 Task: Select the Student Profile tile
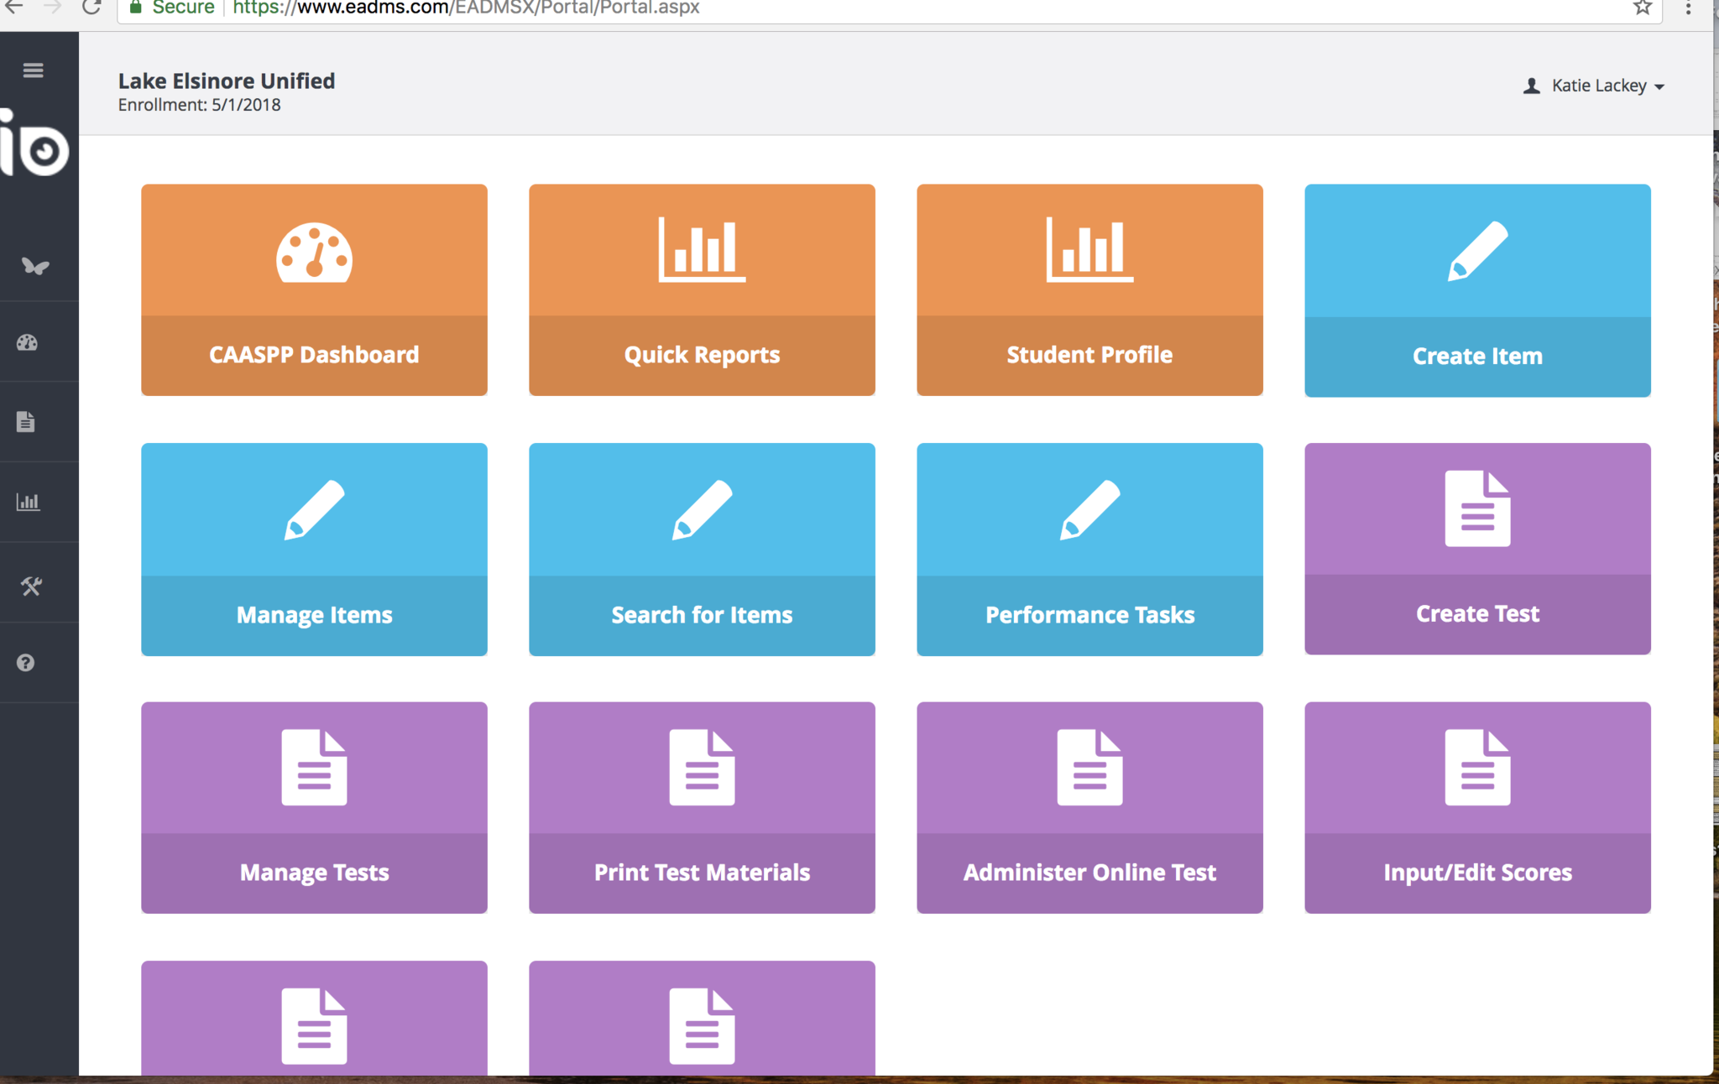(1089, 289)
